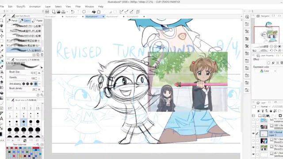283x159 pixels.
Task: Switch to the Pastel sub tool tab
Action: (x=37, y=21)
